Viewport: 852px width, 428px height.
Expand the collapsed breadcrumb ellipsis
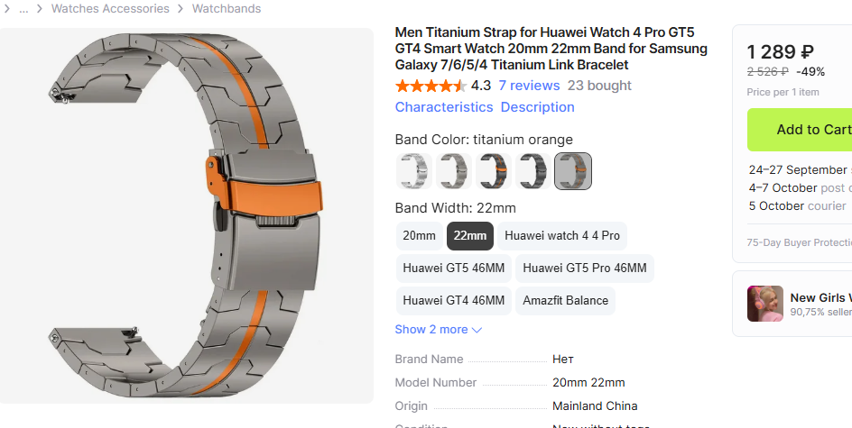23,9
